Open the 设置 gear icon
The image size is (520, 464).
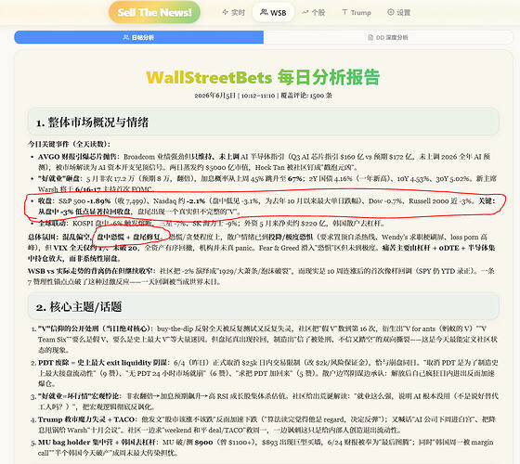click(x=399, y=13)
